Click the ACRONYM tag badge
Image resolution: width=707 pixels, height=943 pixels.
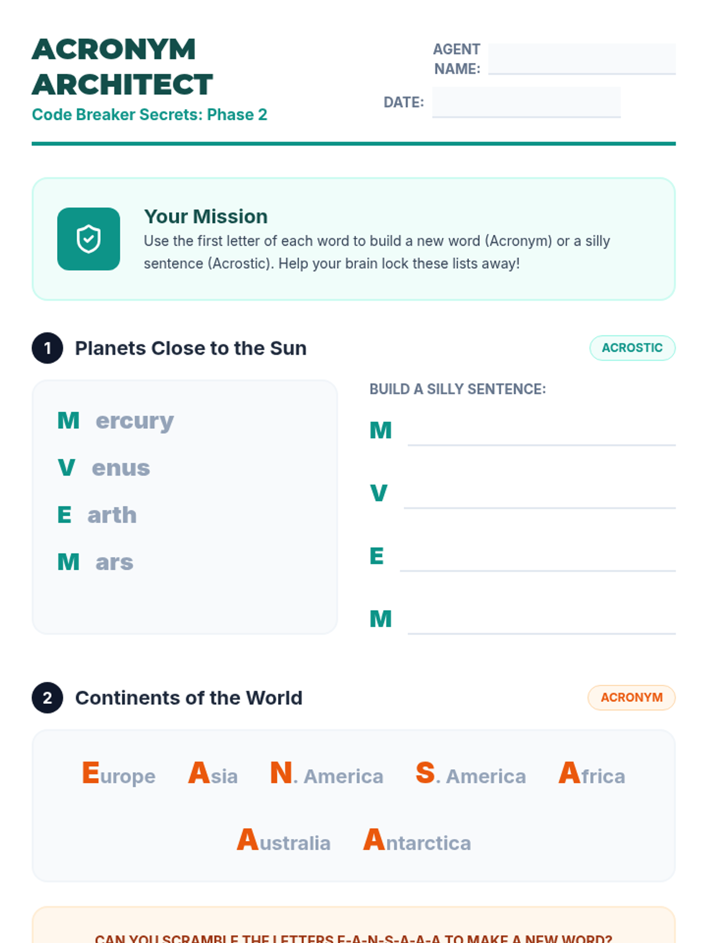[632, 698]
